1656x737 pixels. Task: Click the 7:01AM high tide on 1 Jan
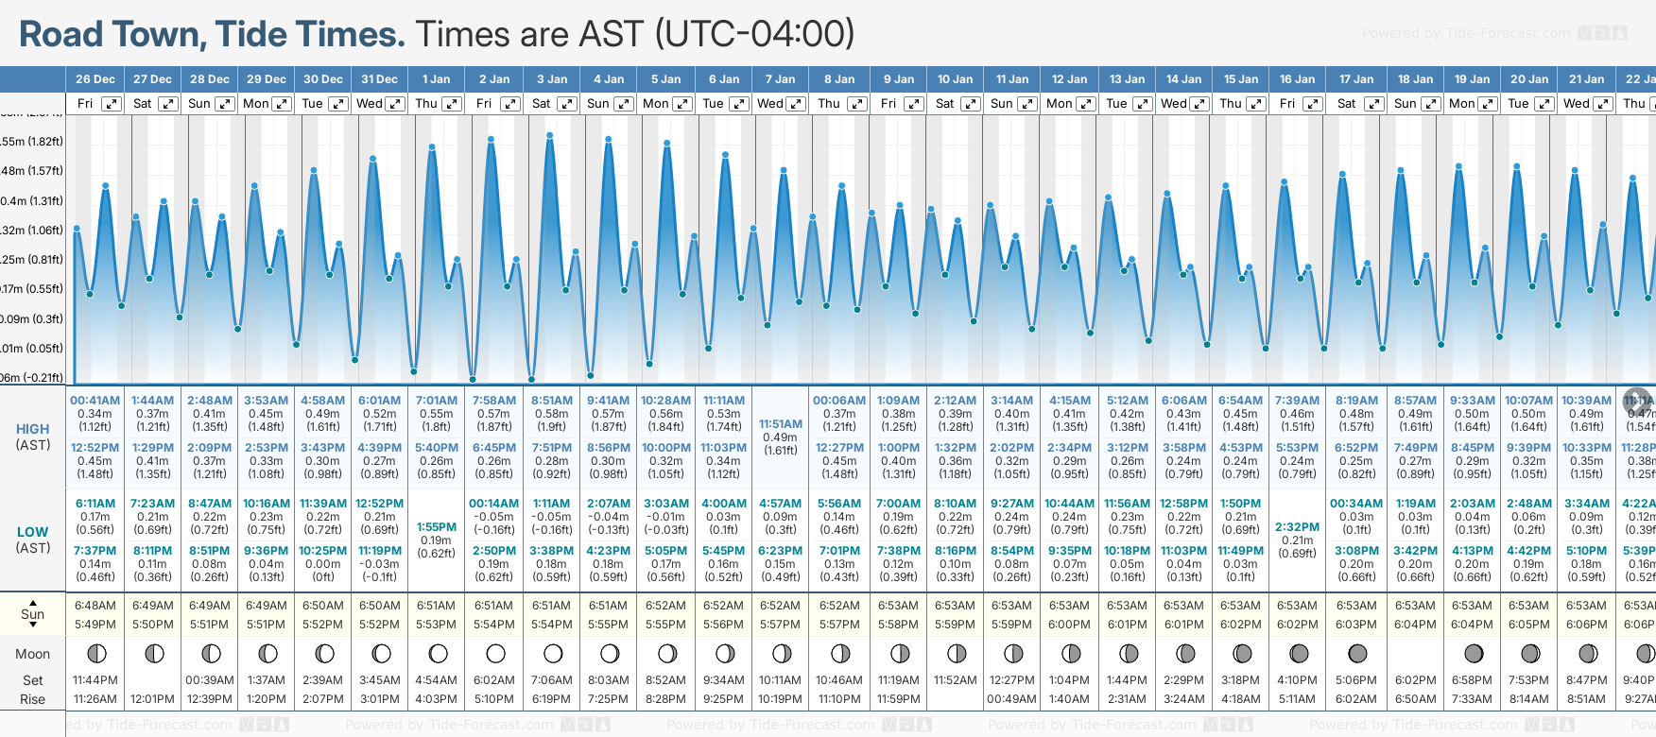pyautogui.click(x=436, y=401)
